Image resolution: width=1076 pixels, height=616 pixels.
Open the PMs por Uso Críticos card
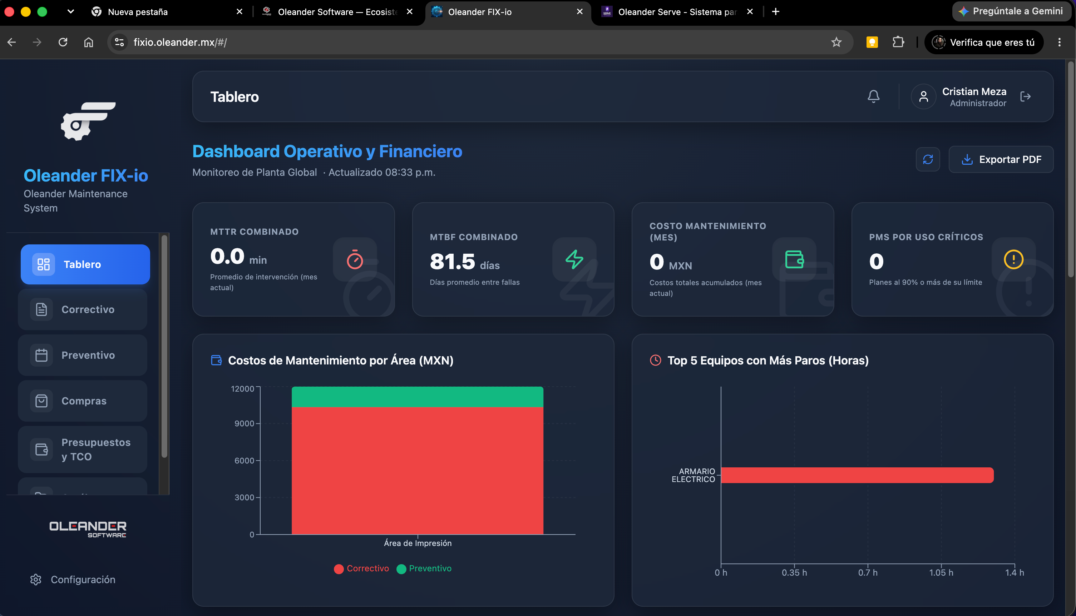(952, 259)
